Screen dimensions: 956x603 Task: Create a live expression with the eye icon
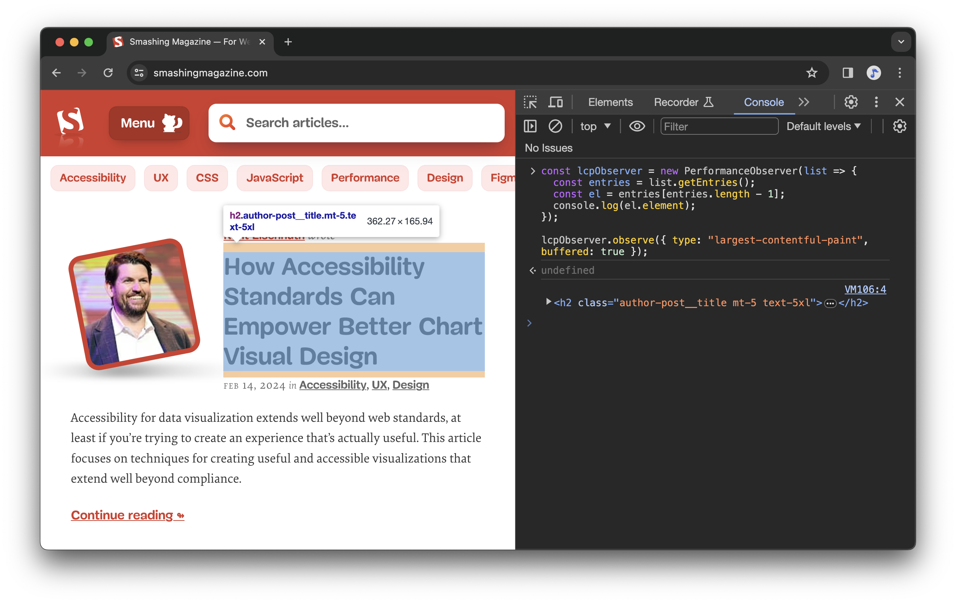(x=637, y=126)
